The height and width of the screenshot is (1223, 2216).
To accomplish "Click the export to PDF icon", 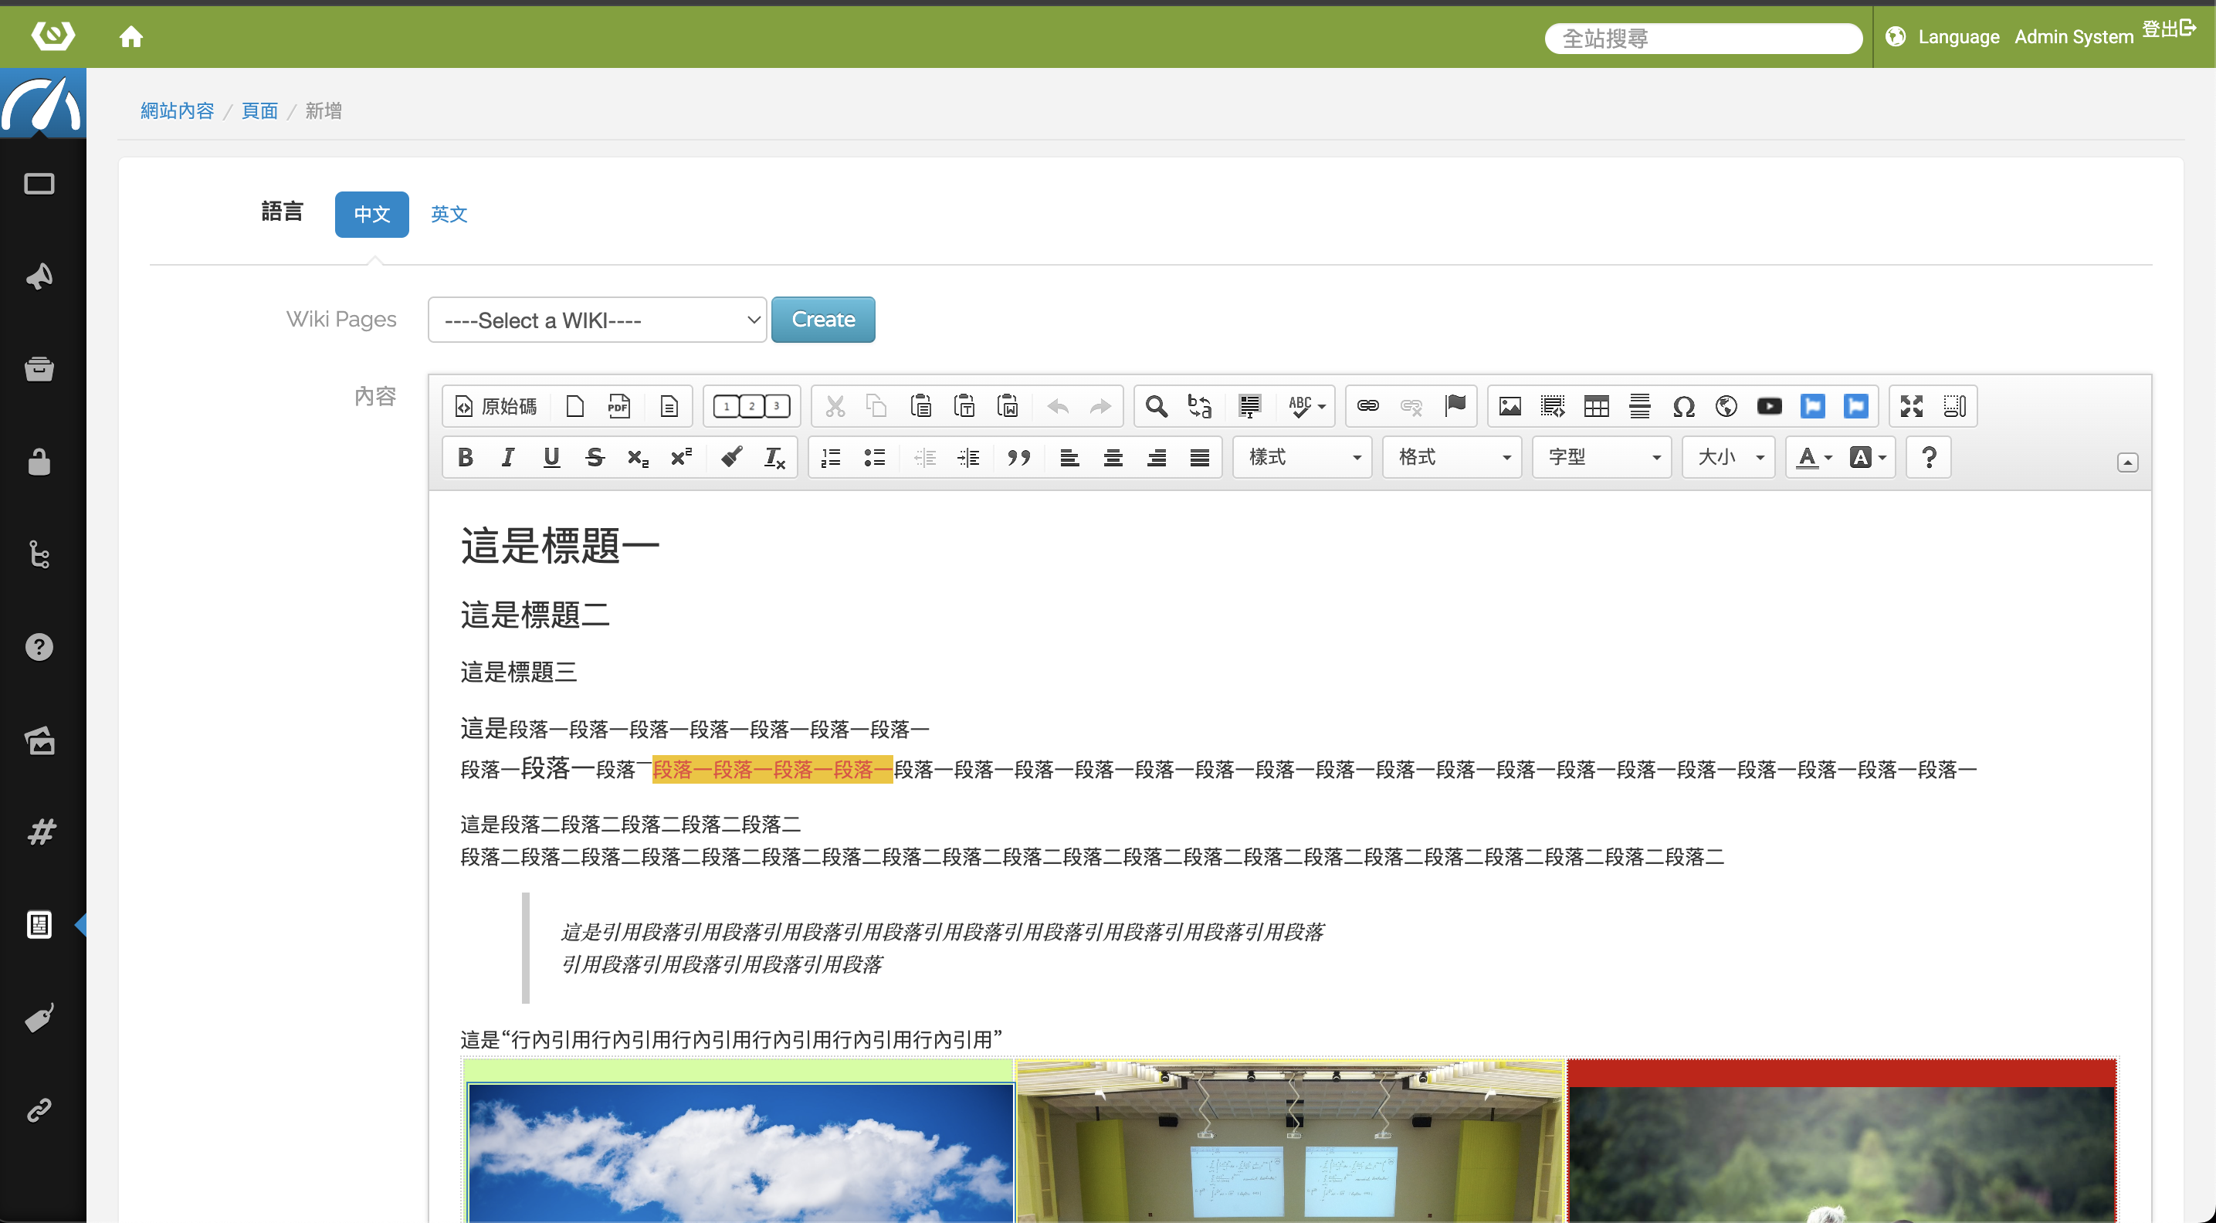I will pos(618,406).
